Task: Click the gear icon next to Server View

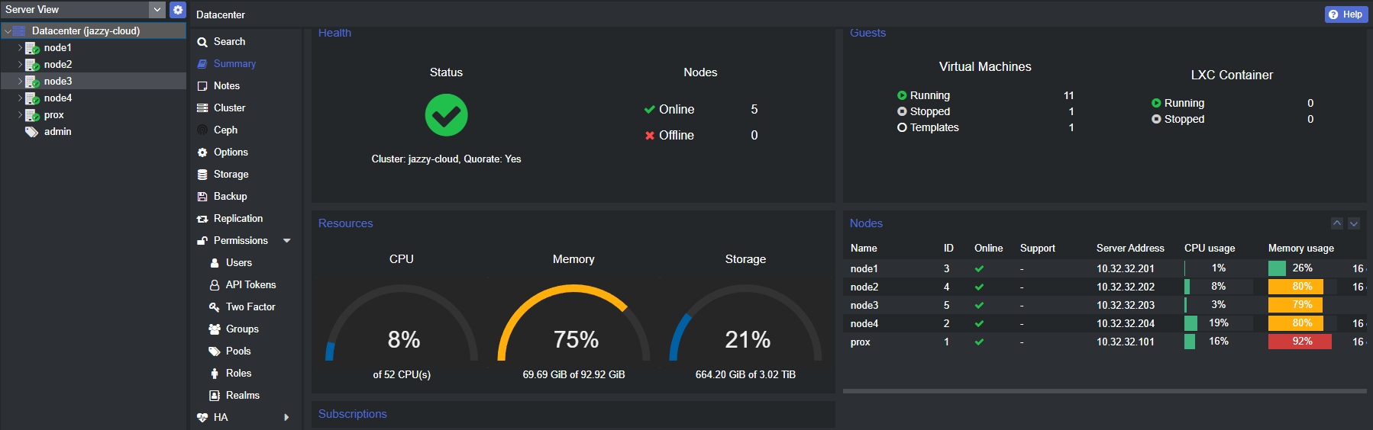Action: pyautogui.click(x=178, y=10)
